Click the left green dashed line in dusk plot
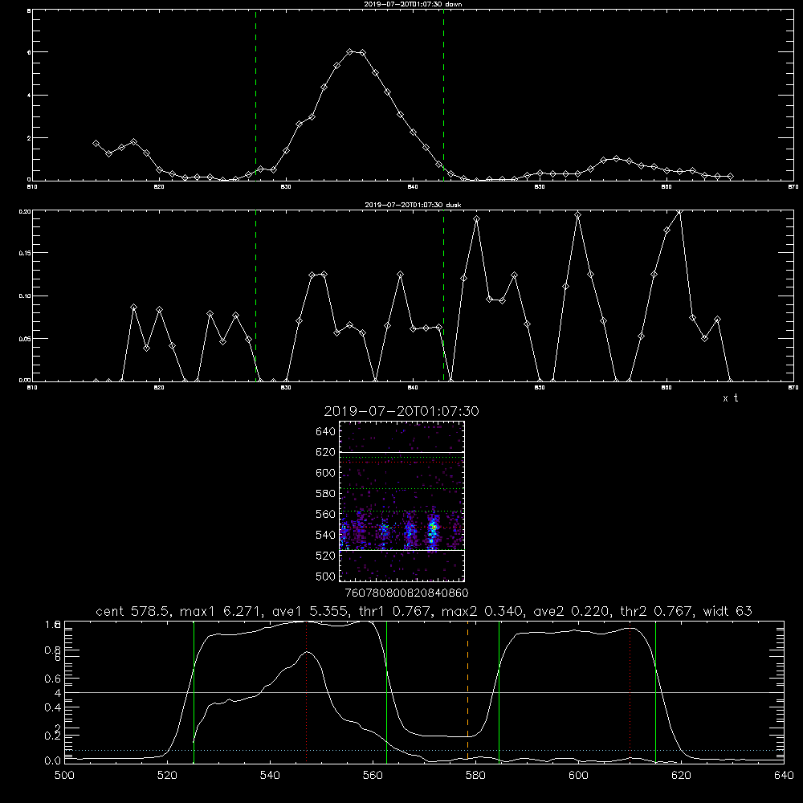This screenshot has width=803, height=803. pos(255,296)
